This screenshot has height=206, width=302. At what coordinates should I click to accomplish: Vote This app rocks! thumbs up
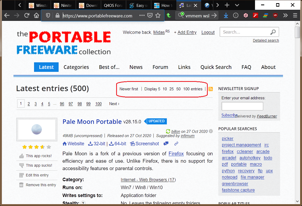click(36, 156)
